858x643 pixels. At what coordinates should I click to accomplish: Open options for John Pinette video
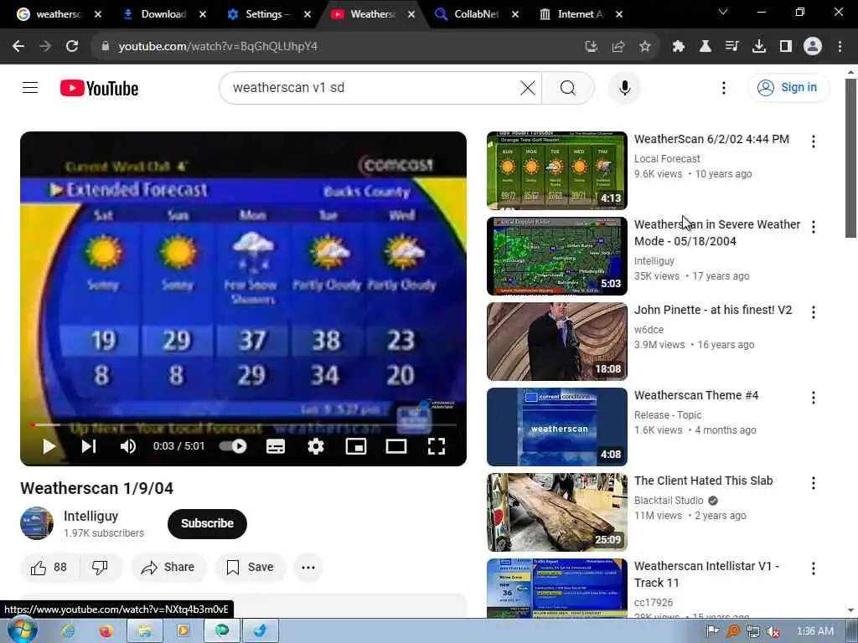pyautogui.click(x=813, y=312)
